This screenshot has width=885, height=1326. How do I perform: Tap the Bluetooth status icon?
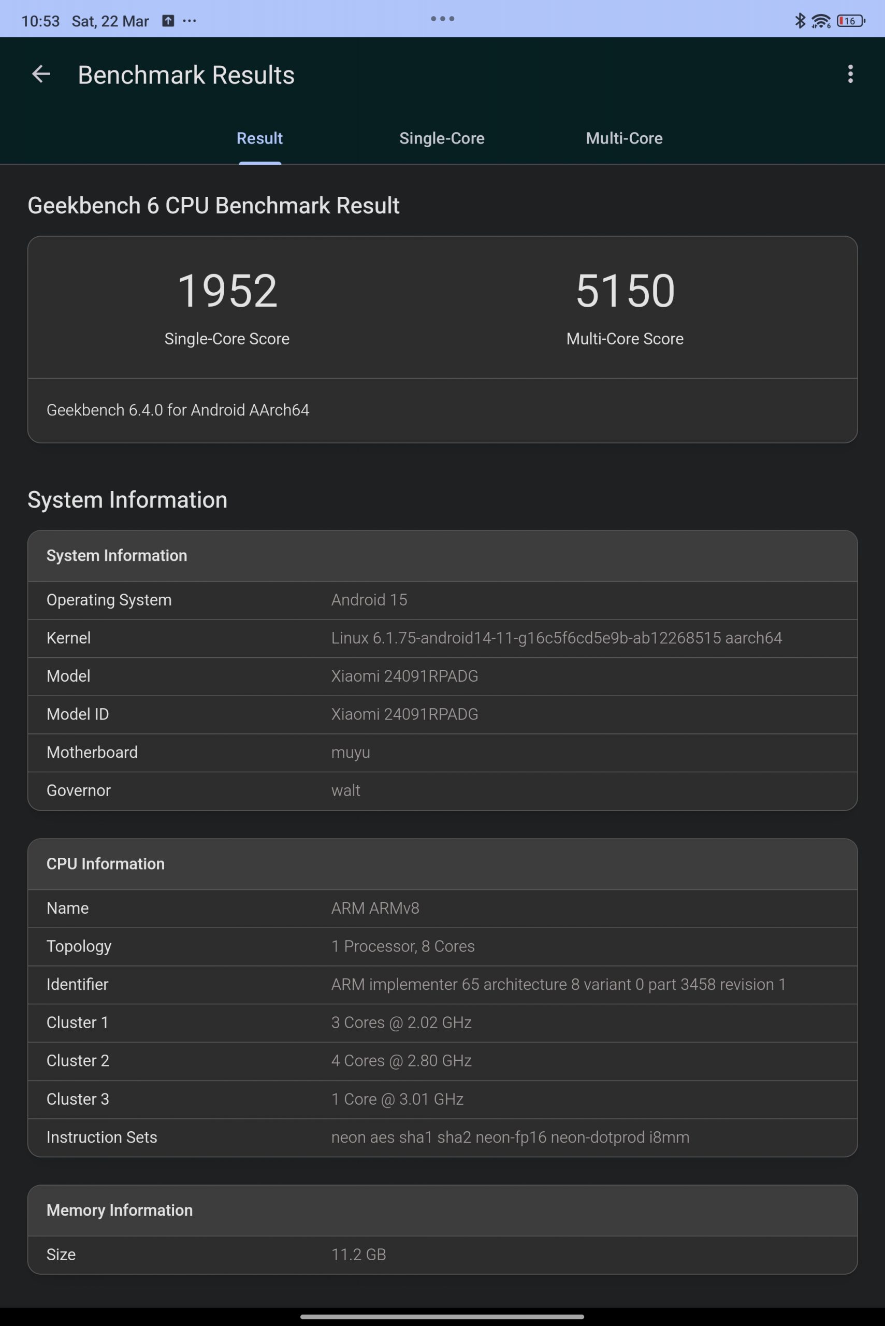pos(799,21)
